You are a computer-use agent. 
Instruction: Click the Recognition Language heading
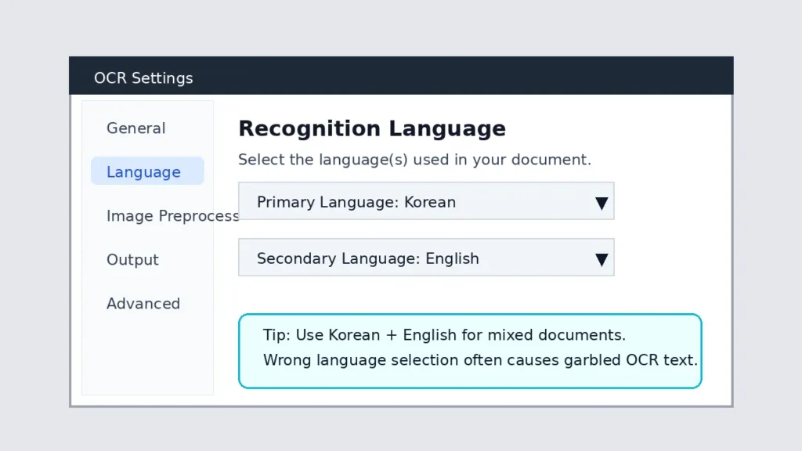pos(371,128)
